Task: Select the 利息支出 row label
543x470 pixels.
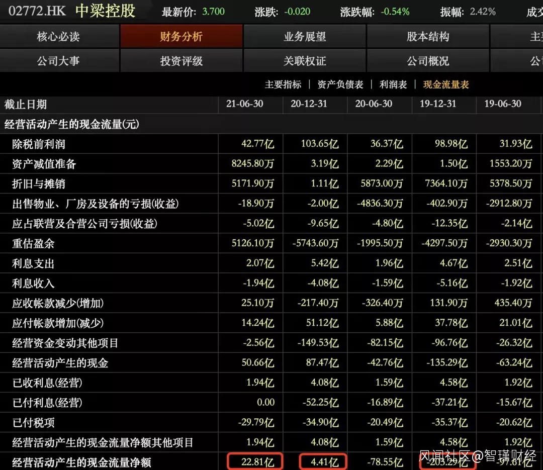Action: pos(33,263)
